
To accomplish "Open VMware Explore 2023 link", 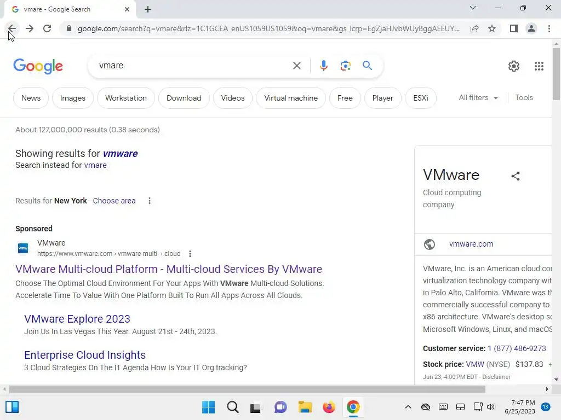I will point(77,319).
